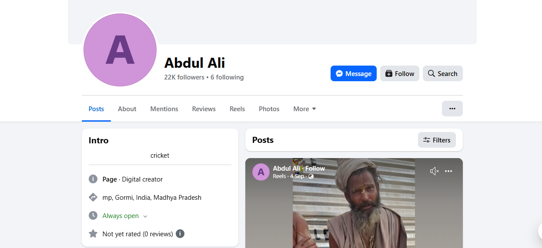Open the posts Filters button
This screenshot has height=248, width=542.
tap(437, 140)
